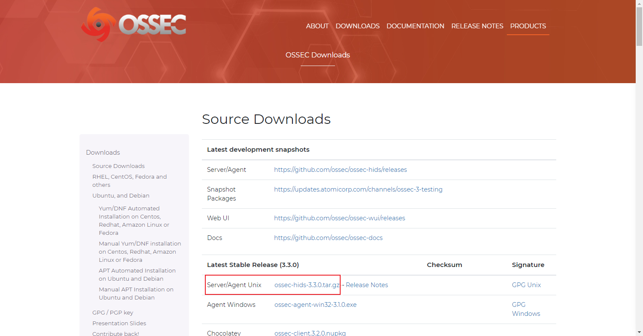Open RELEASE NOTES in the navigation bar
This screenshot has height=336, width=643.
(477, 26)
